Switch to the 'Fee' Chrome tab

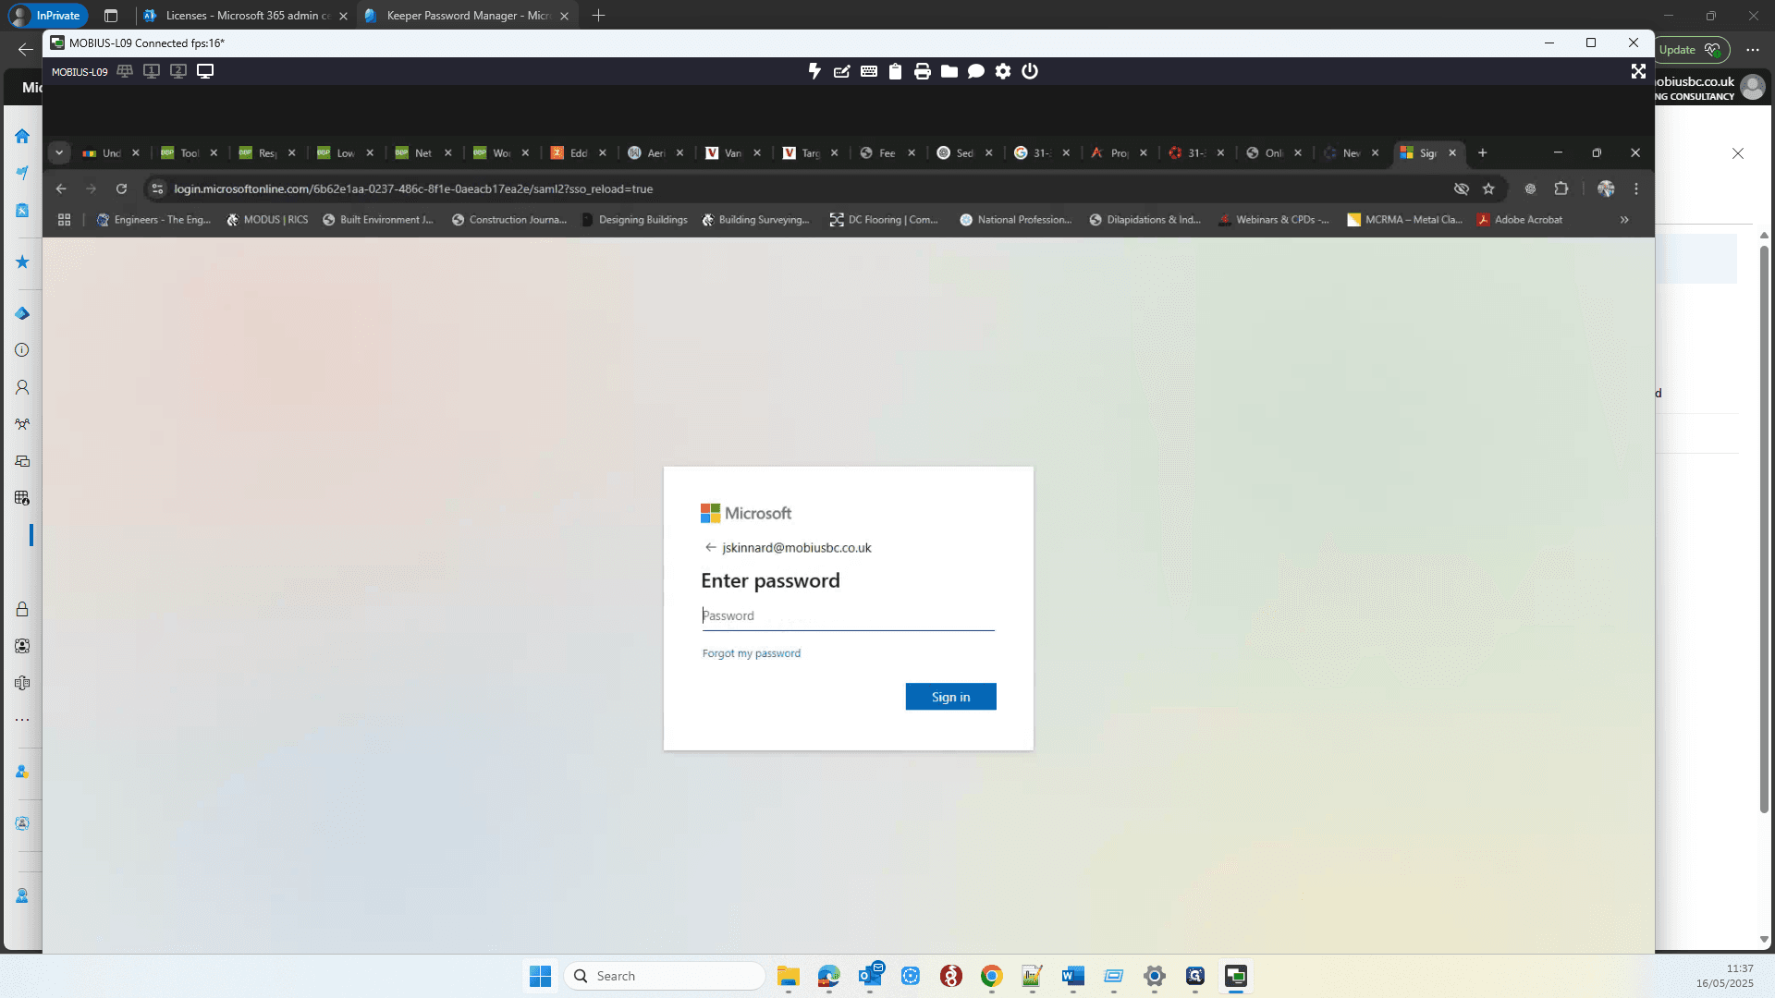(x=887, y=153)
